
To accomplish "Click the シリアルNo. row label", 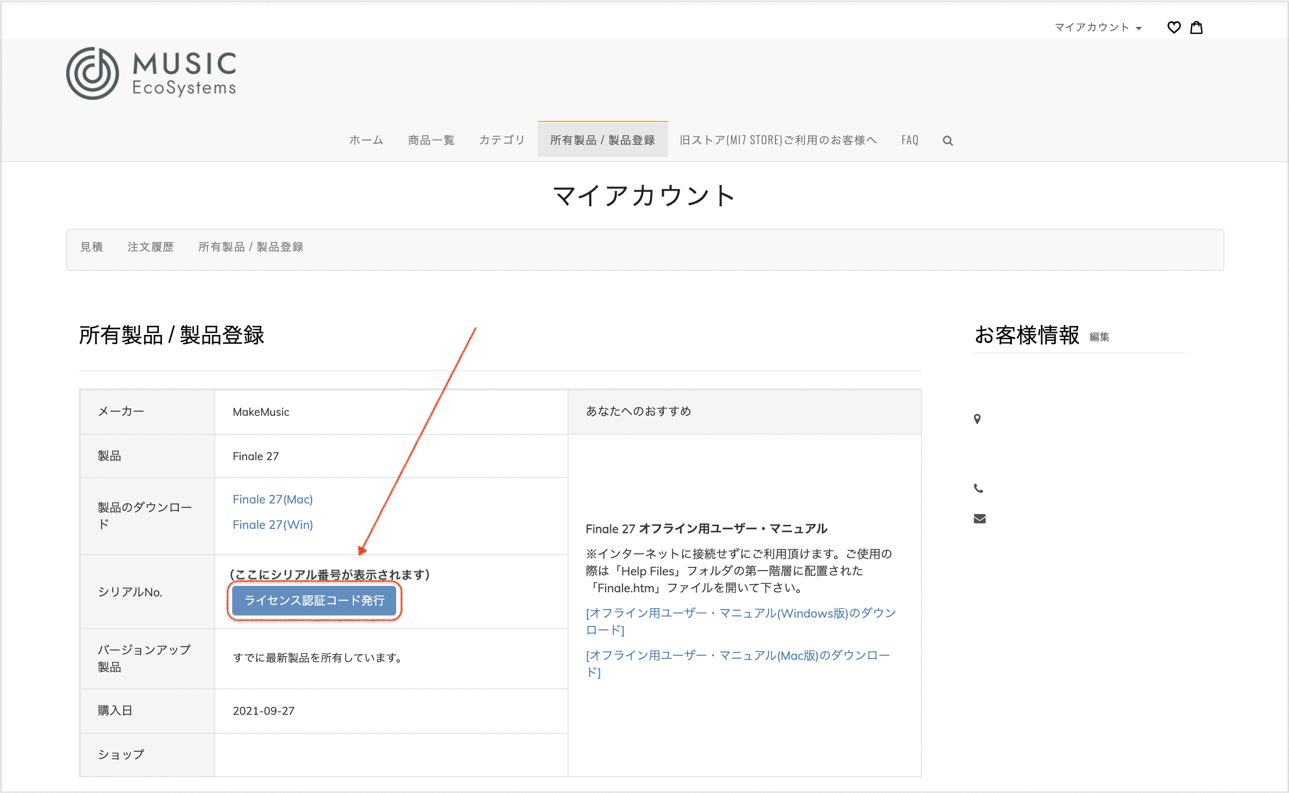I will 130,592.
